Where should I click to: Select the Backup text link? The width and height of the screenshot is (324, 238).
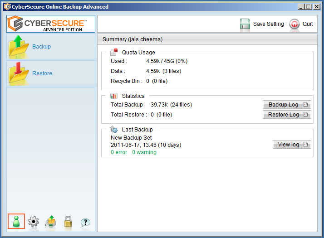pos(42,47)
